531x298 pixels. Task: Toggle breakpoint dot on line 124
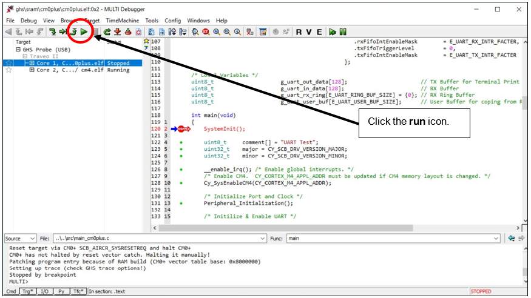181,156
